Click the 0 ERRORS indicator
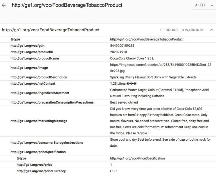Screen dimensions: 216x174 point(169,30)
